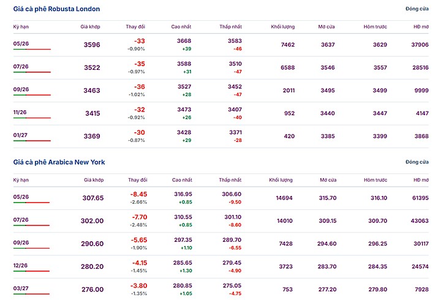Screen dimensions: 441x300
Task: Click the range bar under Robusta 11/26
Action: [x=32, y=118]
